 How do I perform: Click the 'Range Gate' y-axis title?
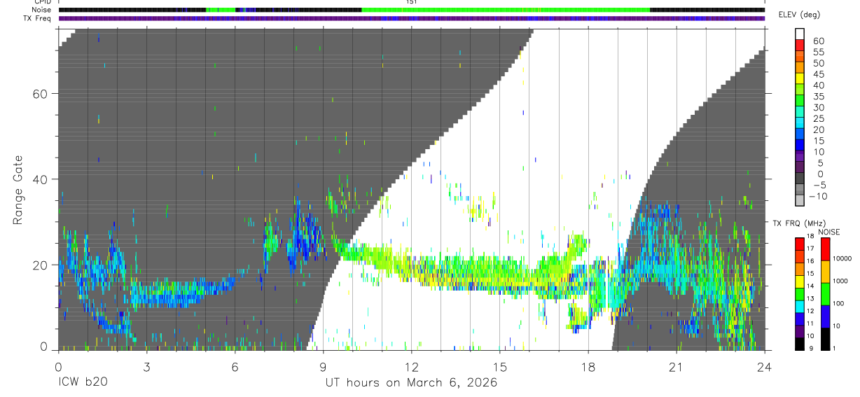(x=18, y=190)
